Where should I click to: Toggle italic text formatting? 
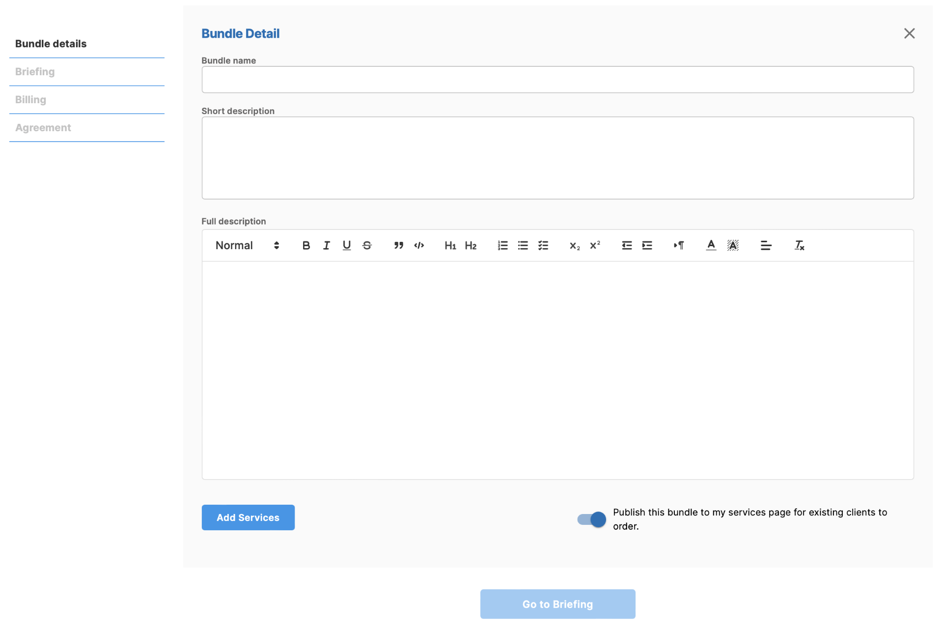click(326, 245)
